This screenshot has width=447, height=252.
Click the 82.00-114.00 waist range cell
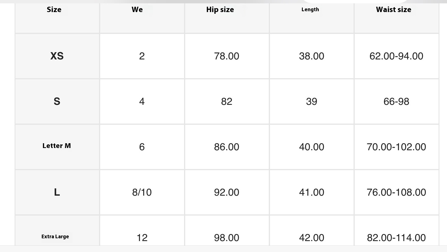pos(396,238)
